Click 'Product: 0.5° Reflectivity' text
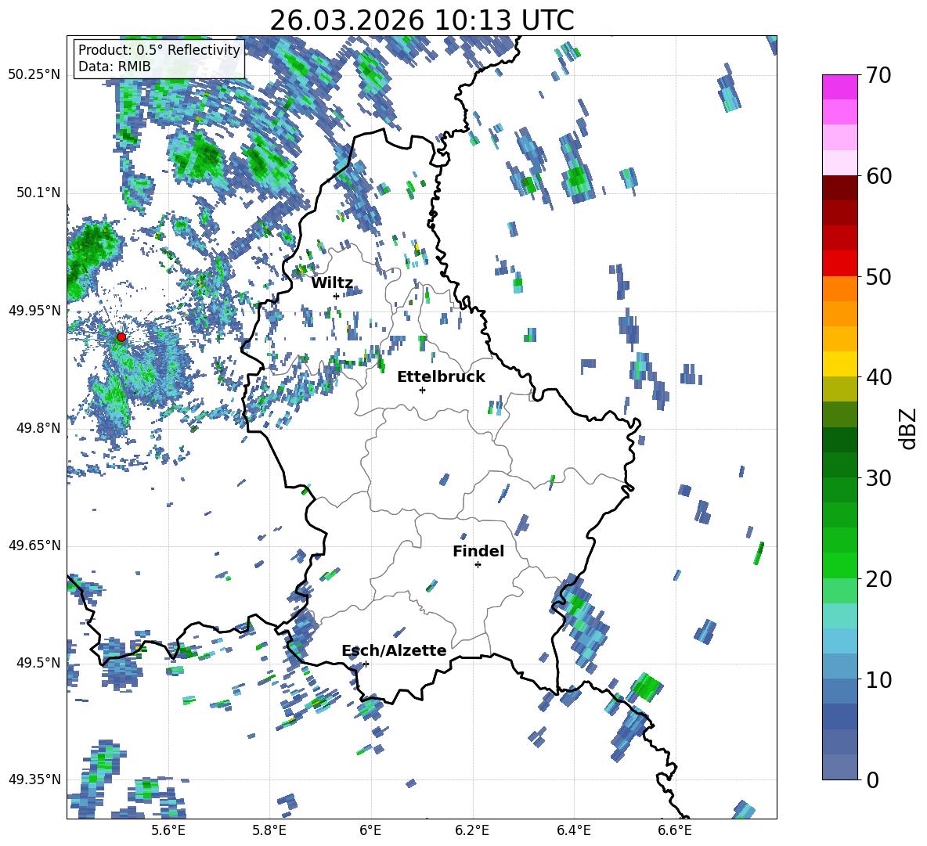Image resolution: width=927 pixels, height=846 pixels. click(159, 50)
